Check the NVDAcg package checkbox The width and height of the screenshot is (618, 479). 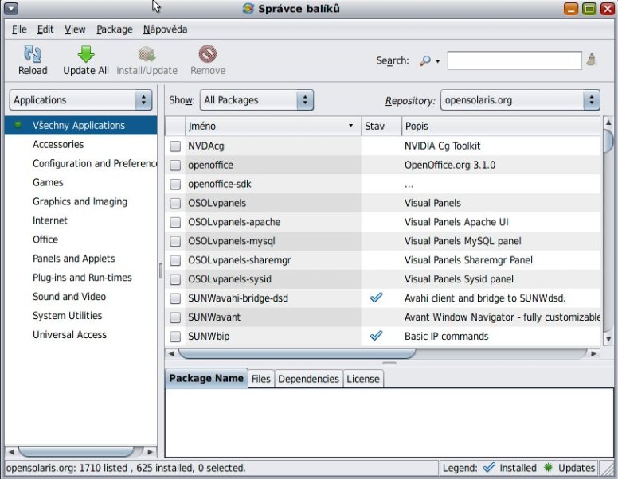(175, 146)
